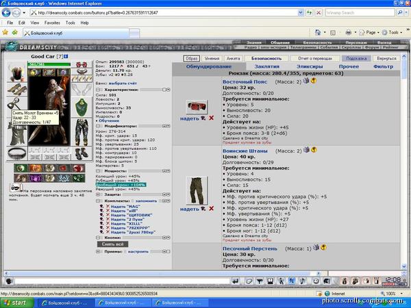Click the red earrings slot
This screenshot has height=308, width=411.
(82, 64)
